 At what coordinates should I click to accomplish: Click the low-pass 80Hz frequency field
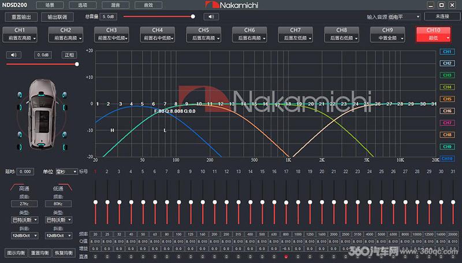pyautogui.click(x=58, y=203)
